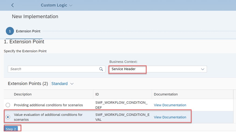This screenshot has width=236, height=133.
Task: Click the Step 2 button
Action: (x=11, y=129)
